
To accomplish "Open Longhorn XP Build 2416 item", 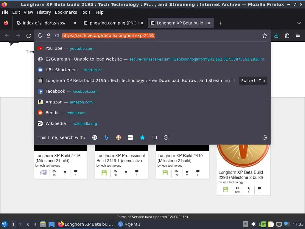I will (58, 158).
